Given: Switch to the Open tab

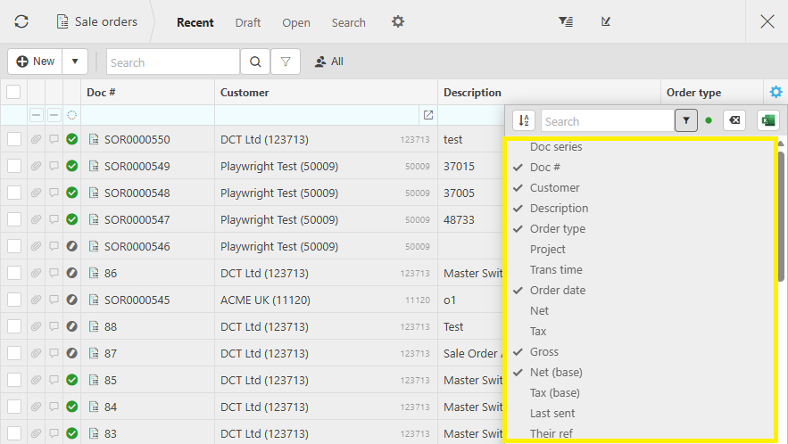Looking at the screenshot, I should [x=296, y=22].
